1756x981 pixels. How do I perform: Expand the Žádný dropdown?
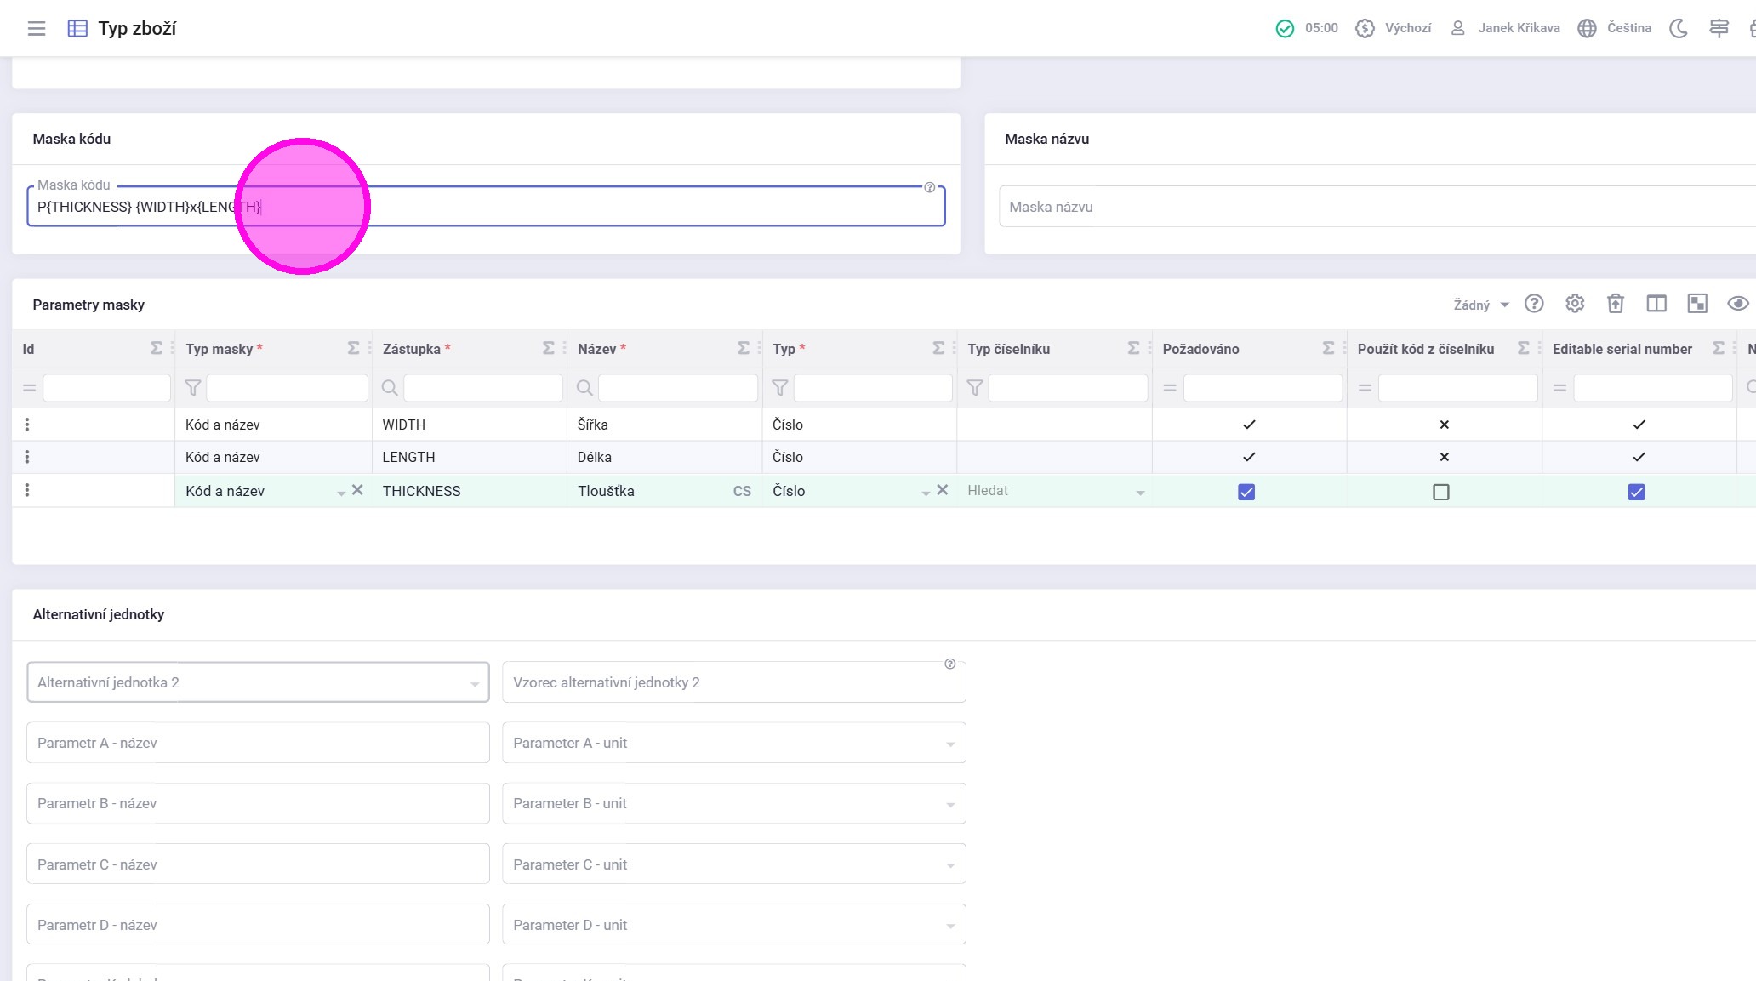1481,305
